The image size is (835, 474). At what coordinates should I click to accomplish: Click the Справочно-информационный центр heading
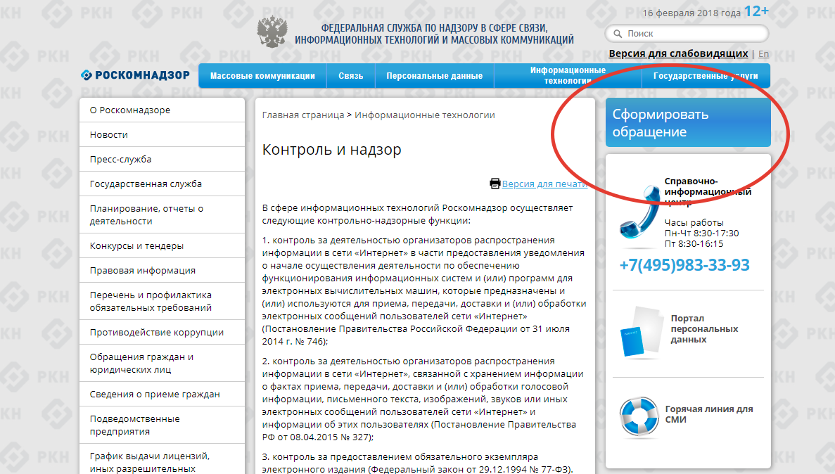pos(708,192)
